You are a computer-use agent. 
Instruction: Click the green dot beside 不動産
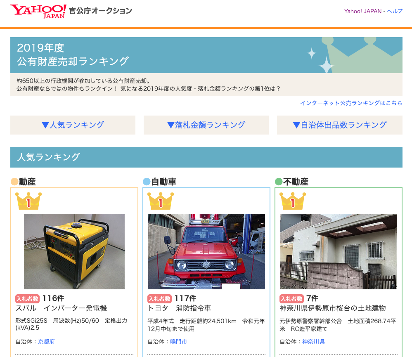pos(279,182)
